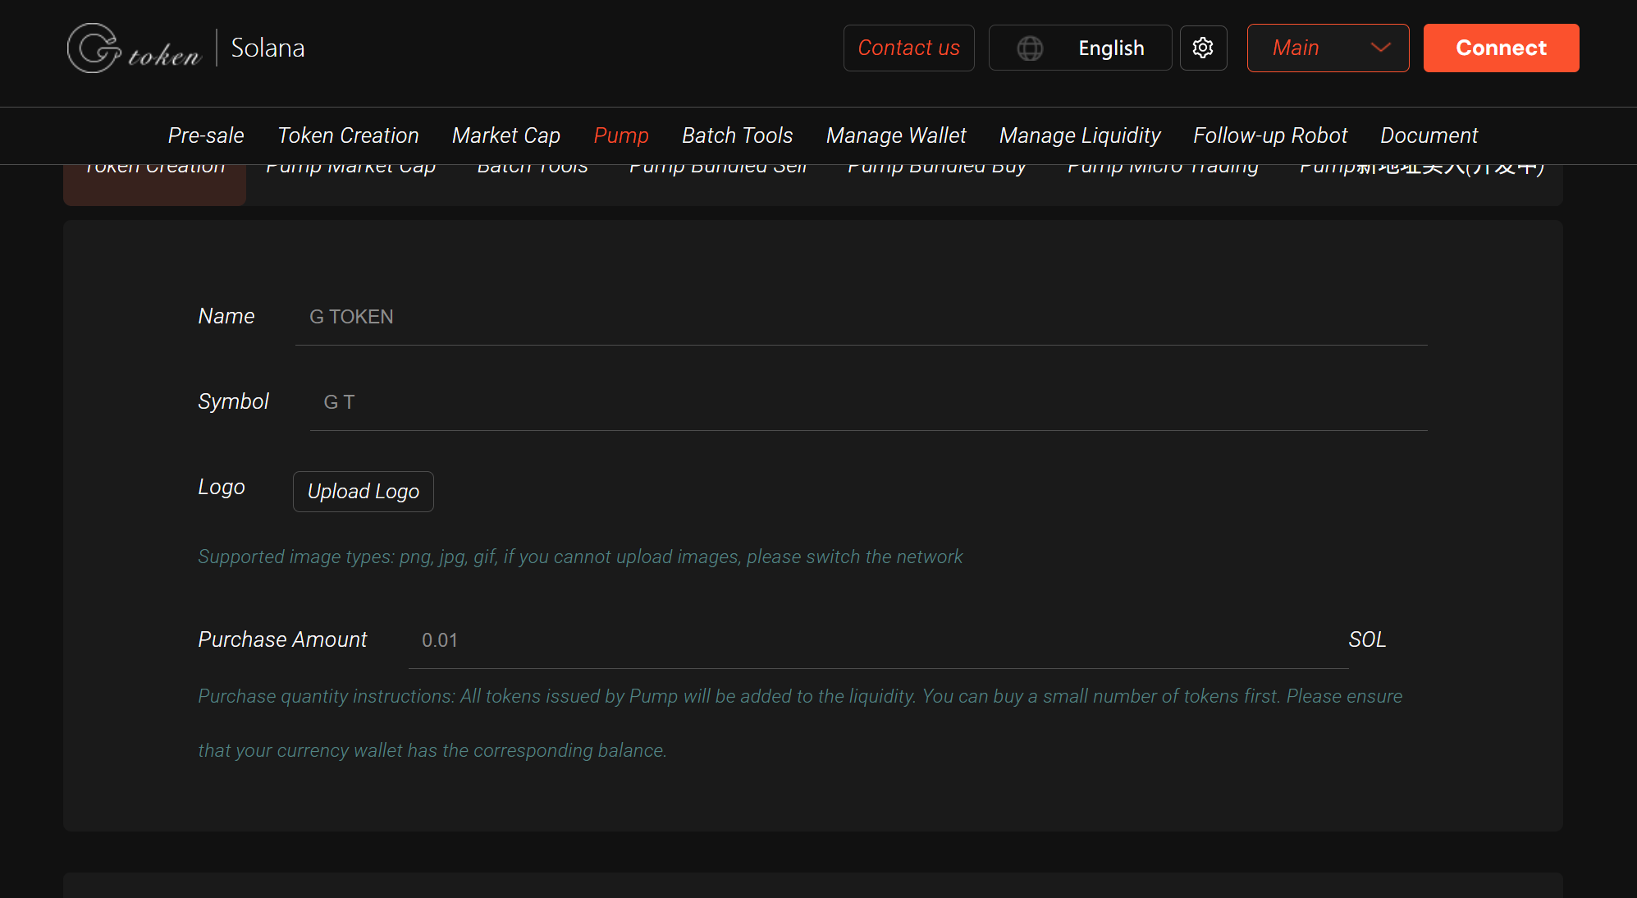
Task: Select the Market Cap menu item
Action: tap(505, 135)
